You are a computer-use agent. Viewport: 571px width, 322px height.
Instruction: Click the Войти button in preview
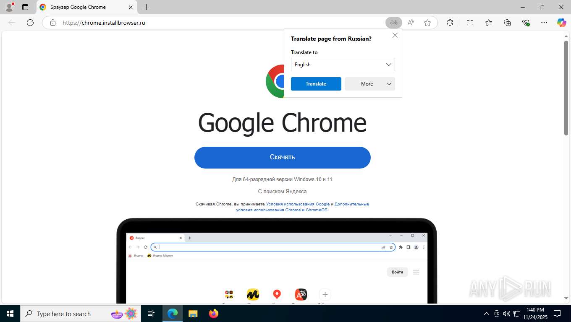(397, 272)
